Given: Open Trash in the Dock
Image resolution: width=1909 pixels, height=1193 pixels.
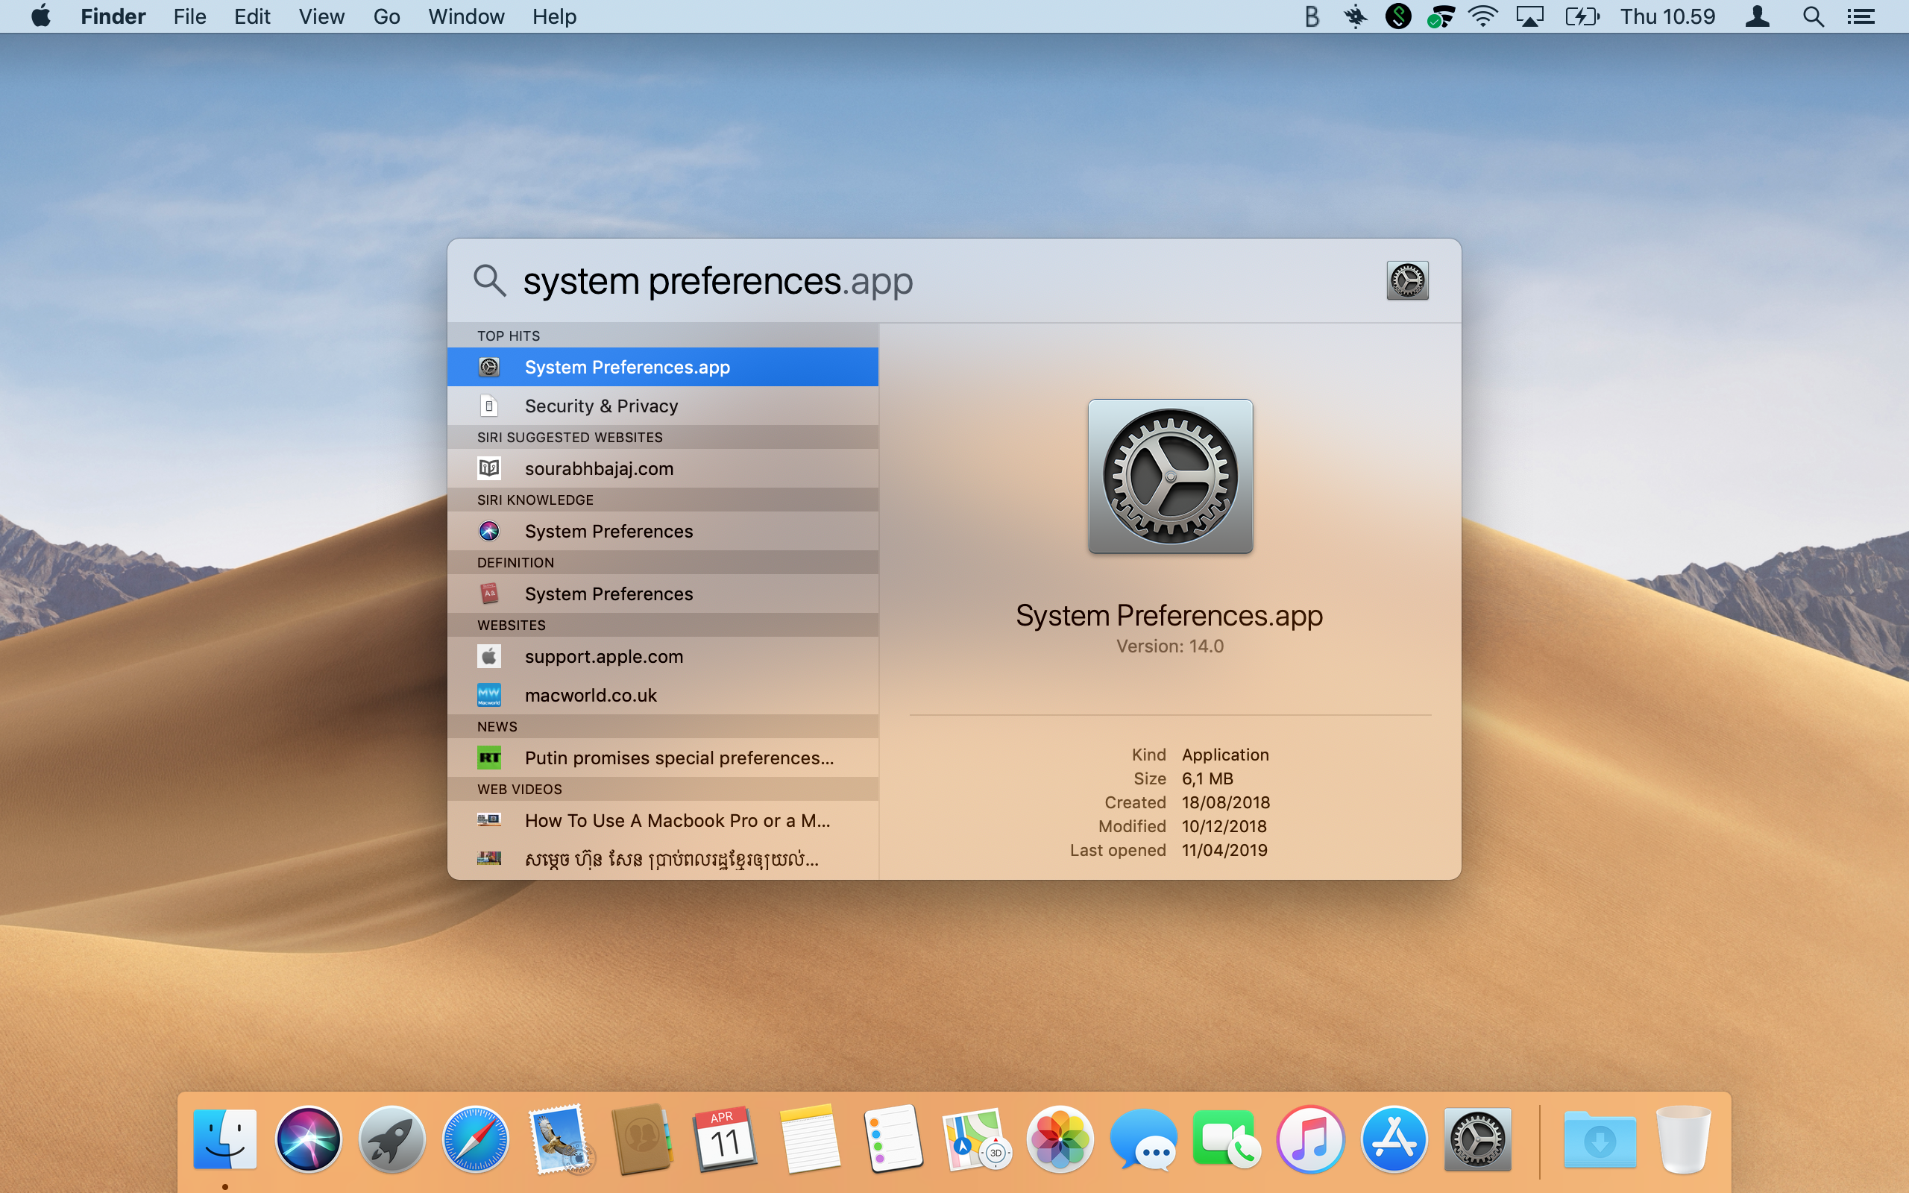Looking at the screenshot, I should (x=1682, y=1139).
